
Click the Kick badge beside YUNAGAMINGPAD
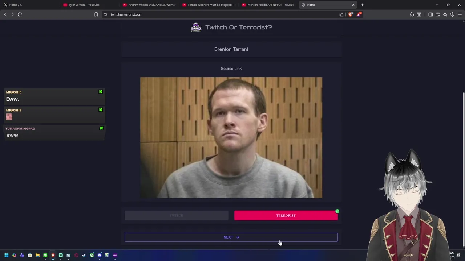[101, 128]
